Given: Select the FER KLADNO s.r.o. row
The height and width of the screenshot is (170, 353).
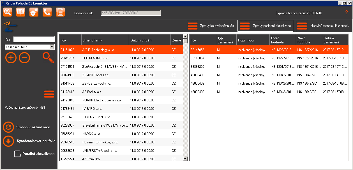Looking at the screenshot, I should click(121, 58).
